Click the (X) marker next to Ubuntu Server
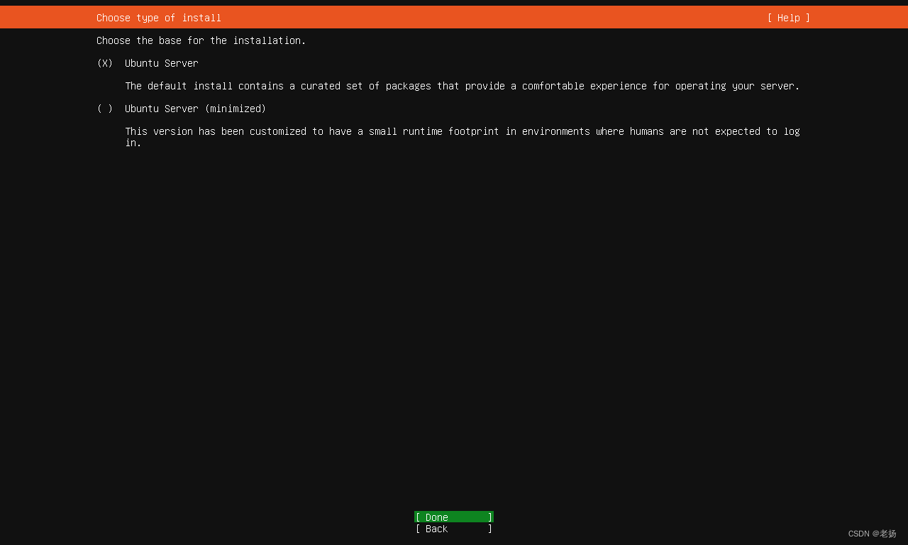 (104, 63)
